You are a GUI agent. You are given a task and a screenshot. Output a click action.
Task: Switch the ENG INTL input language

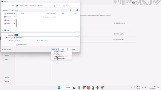point(138,87)
